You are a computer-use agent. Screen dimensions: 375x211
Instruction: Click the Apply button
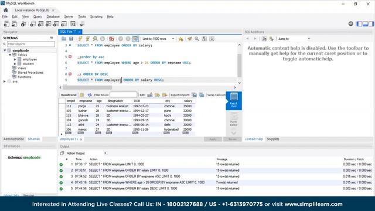click(x=213, y=139)
